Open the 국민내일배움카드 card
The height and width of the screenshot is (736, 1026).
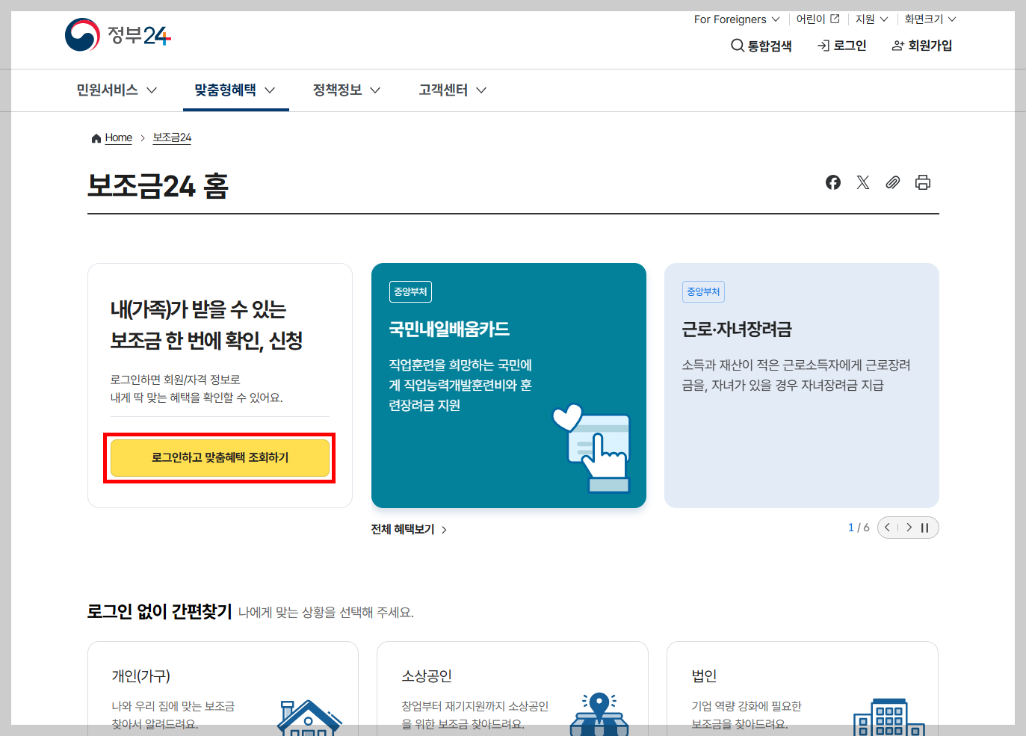tap(509, 386)
